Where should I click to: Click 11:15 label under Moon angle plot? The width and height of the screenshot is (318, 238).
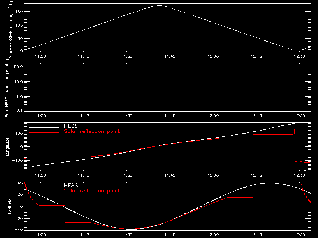[83, 116]
